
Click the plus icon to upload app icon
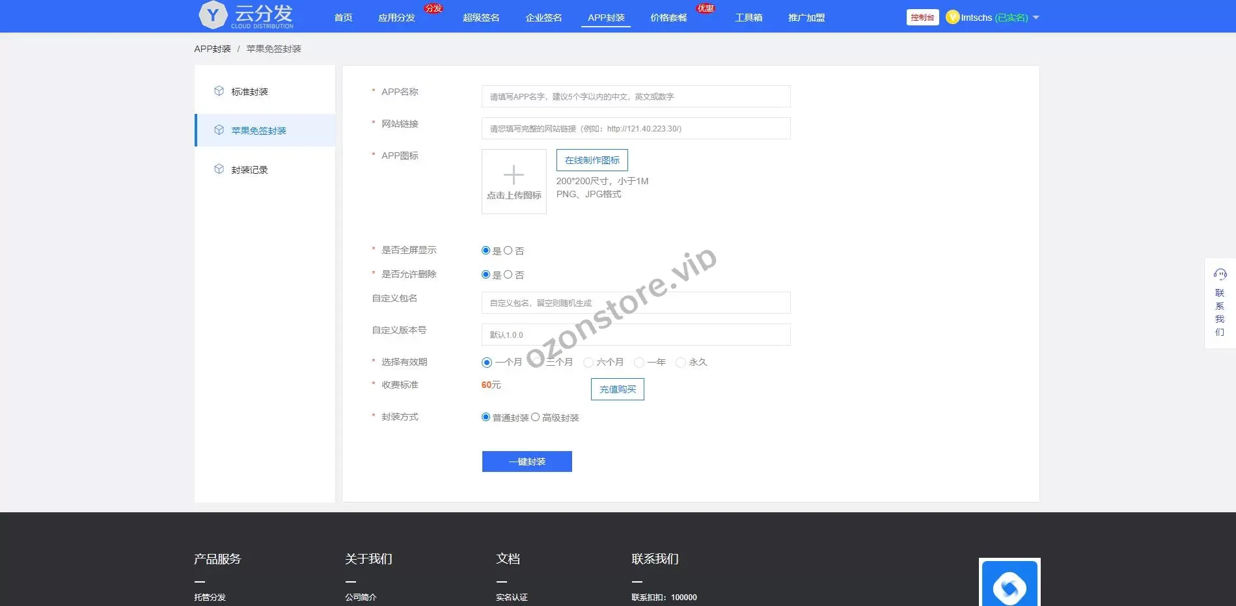tap(514, 175)
